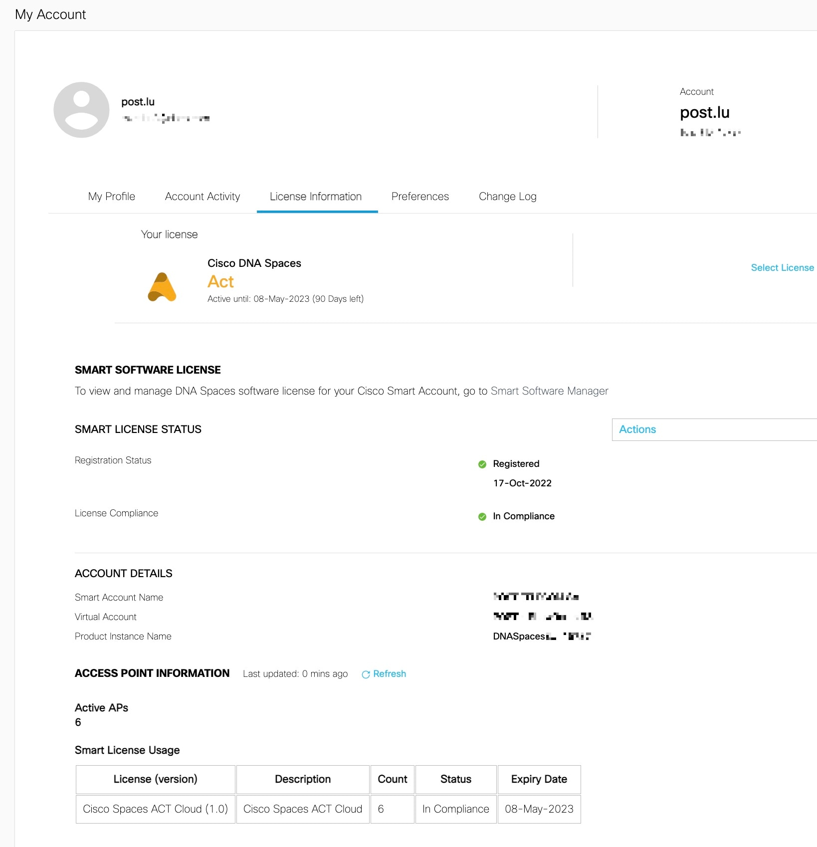Click the DNASpaces product instance value
Screen dimensions: 817x847
tap(542, 636)
